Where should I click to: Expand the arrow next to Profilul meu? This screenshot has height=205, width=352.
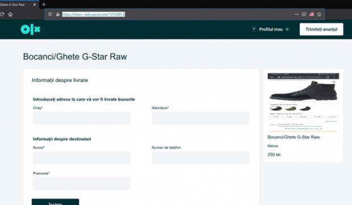(287, 29)
